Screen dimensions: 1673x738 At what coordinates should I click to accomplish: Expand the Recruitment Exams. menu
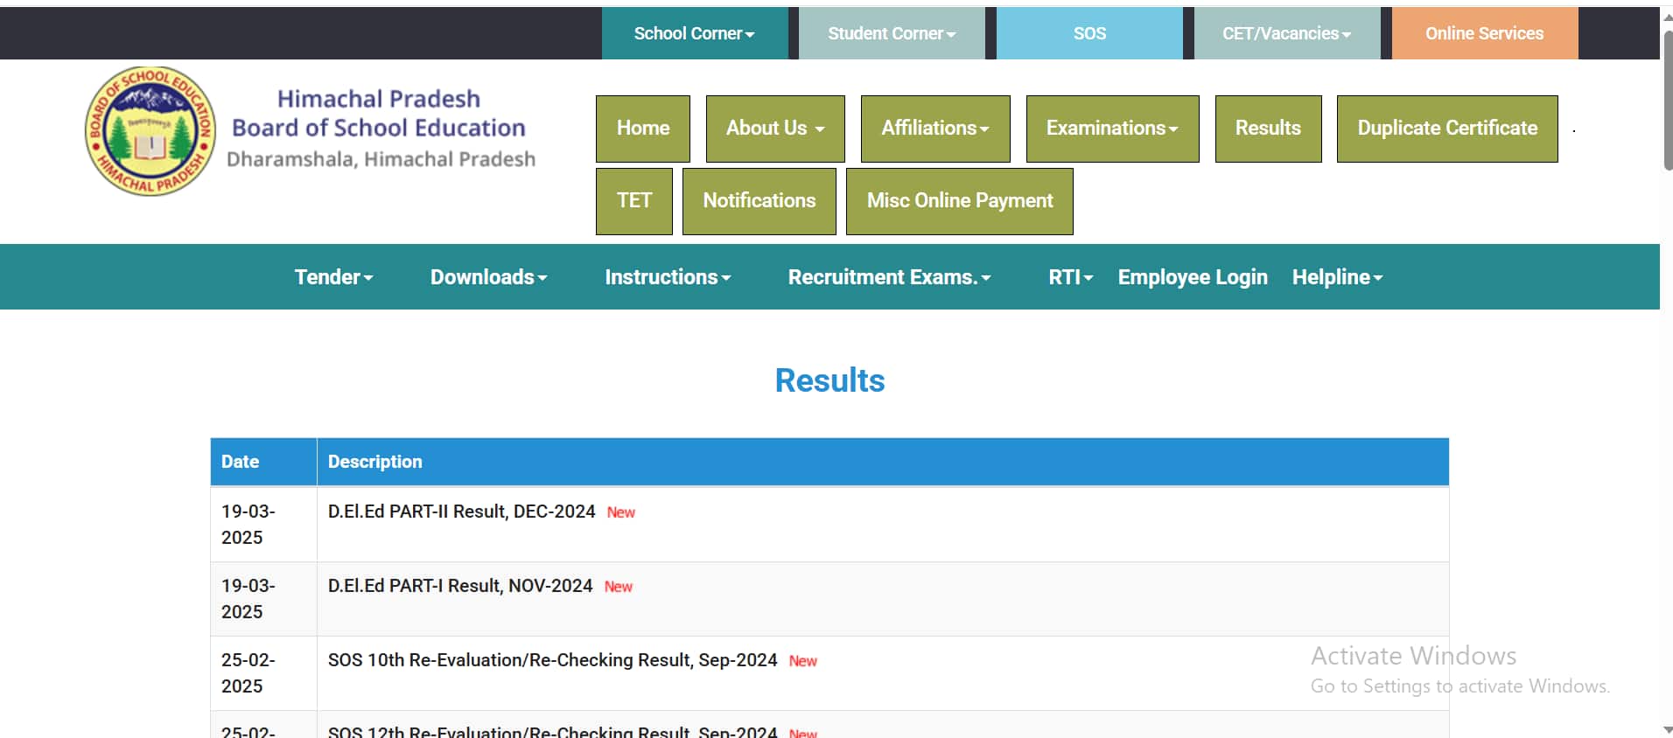(x=889, y=277)
